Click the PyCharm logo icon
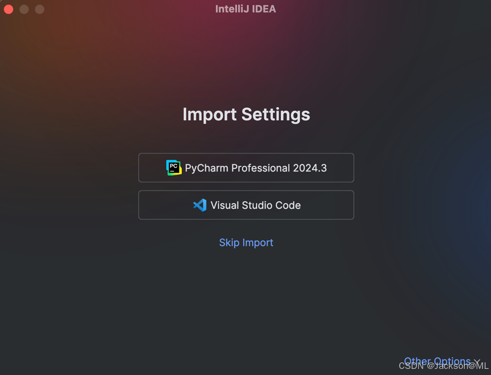 click(x=174, y=168)
